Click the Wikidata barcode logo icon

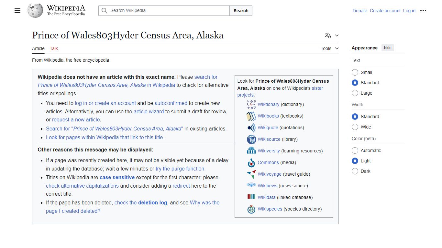coord(251,197)
